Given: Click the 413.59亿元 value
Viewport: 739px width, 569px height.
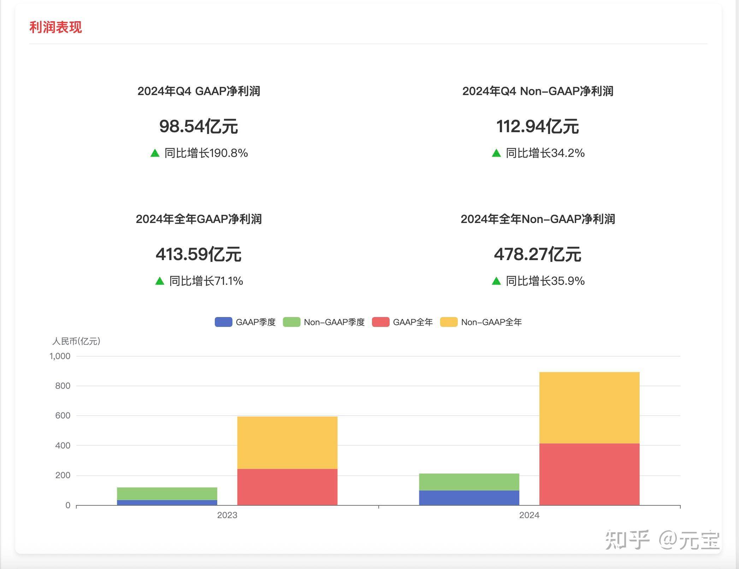Looking at the screenshot, I should [x=199, y=254].
